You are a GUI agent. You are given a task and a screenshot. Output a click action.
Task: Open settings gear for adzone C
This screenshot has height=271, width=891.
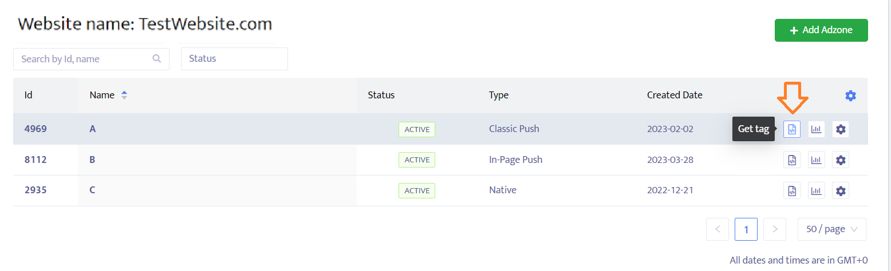tap(841, 191)
